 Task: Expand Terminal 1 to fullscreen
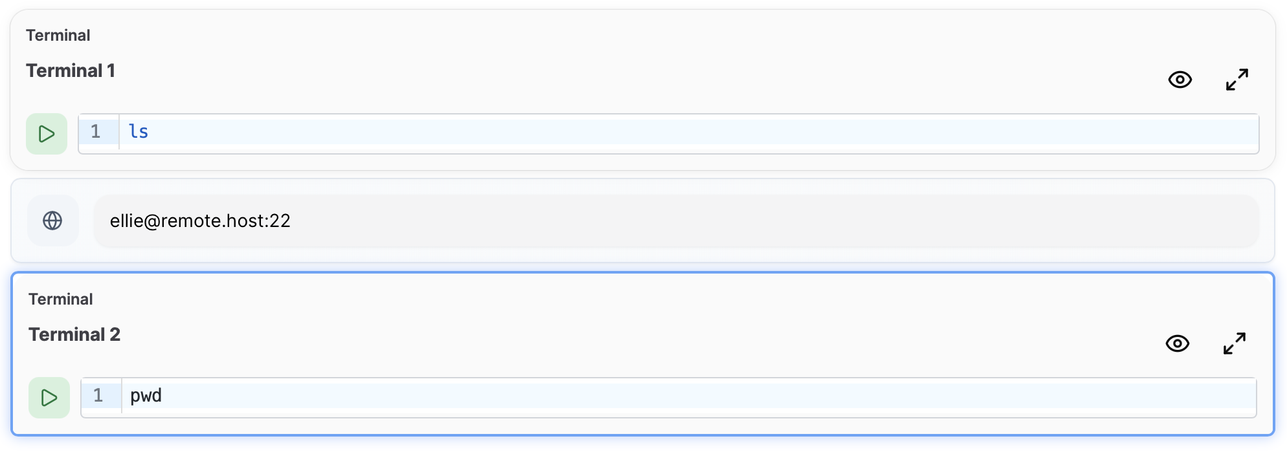click(1237, 80)
